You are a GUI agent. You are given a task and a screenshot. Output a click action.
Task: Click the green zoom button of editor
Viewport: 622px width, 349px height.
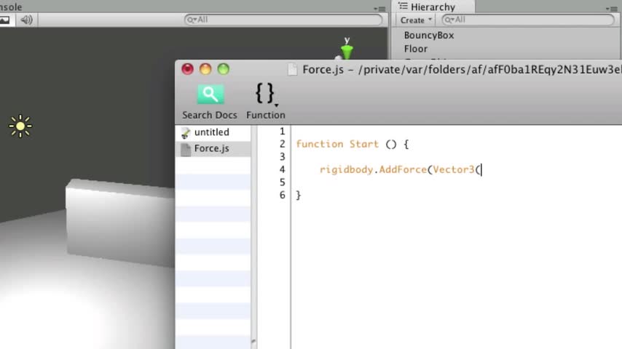coord(224,69)
